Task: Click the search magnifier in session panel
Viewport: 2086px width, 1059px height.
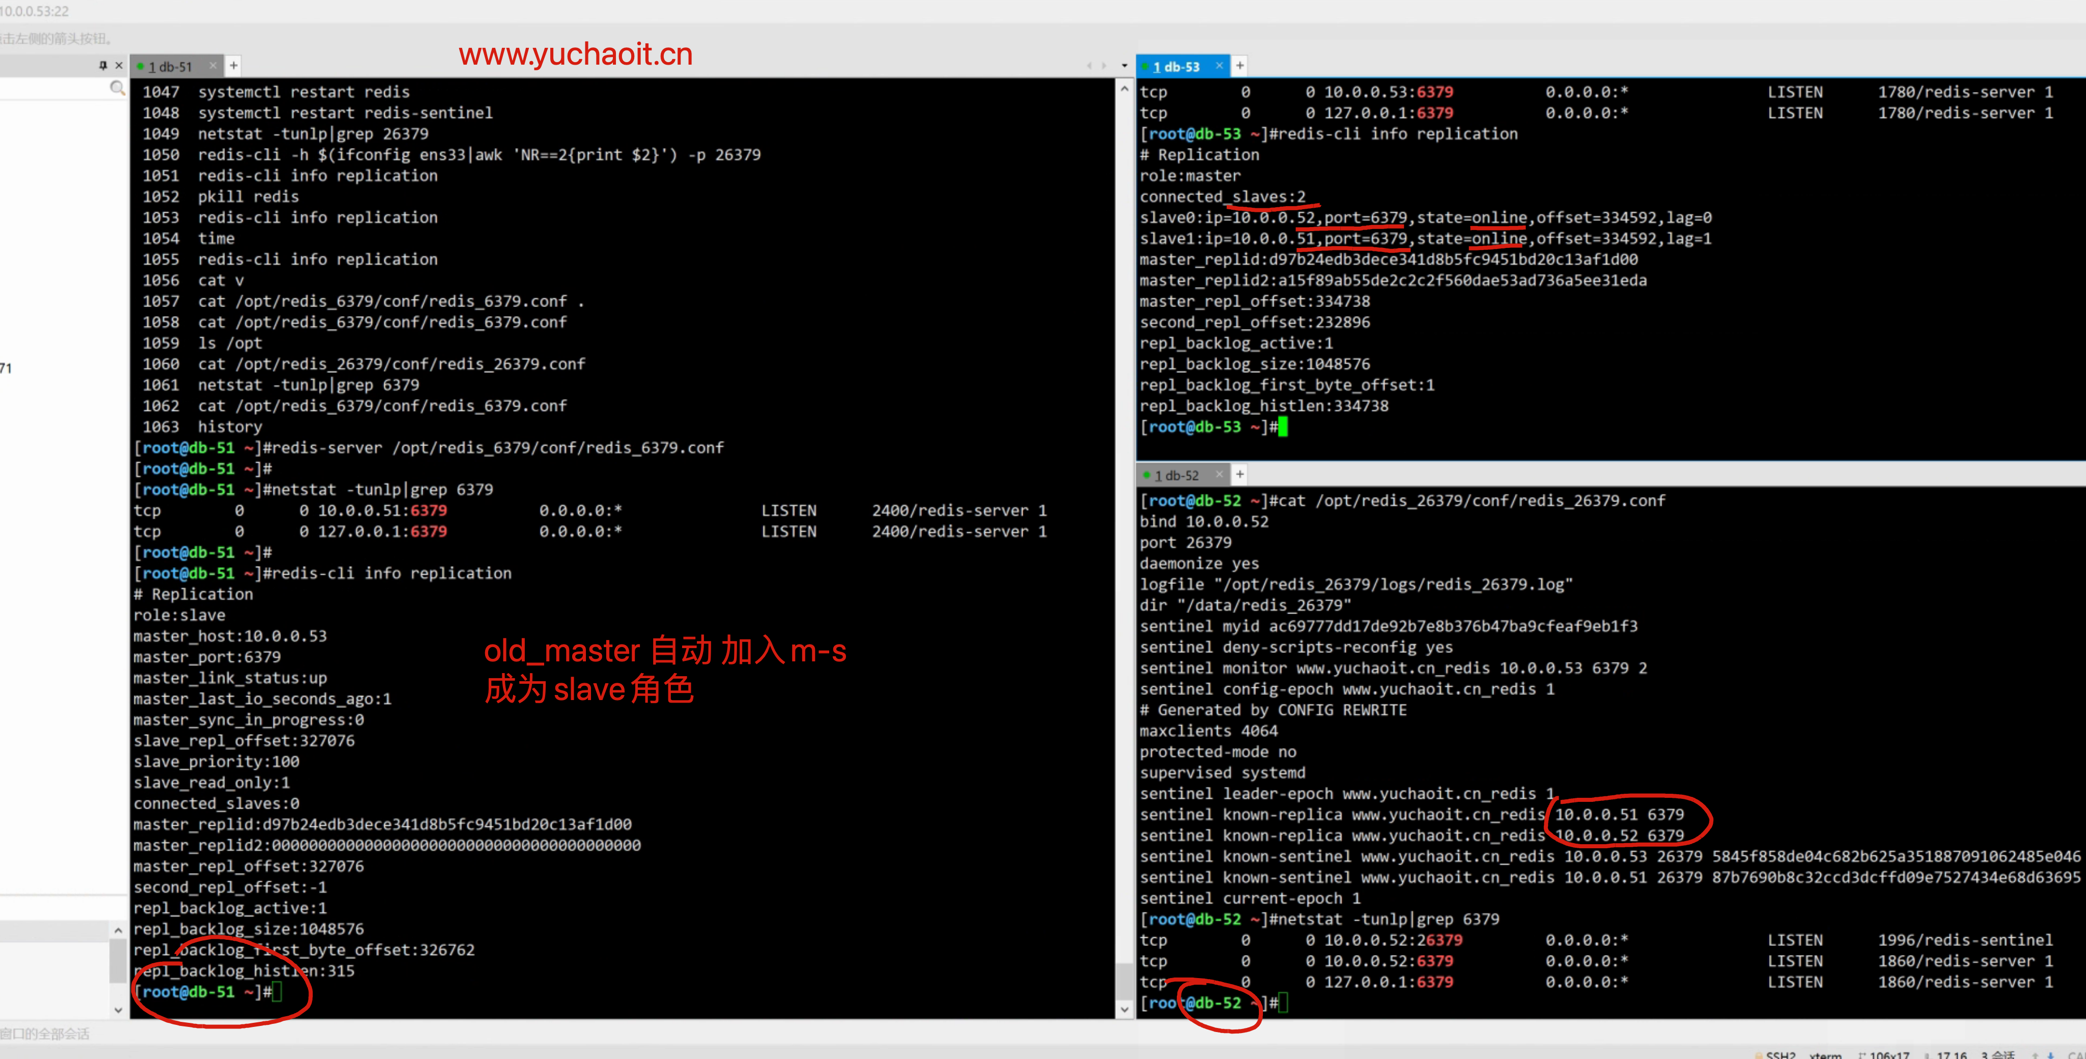Action: pos(118,88)
